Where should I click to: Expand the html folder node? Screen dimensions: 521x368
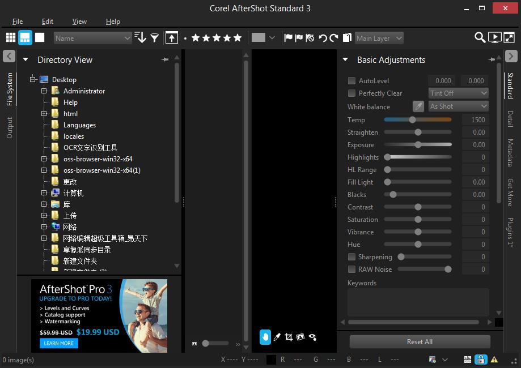coord(44,113)
